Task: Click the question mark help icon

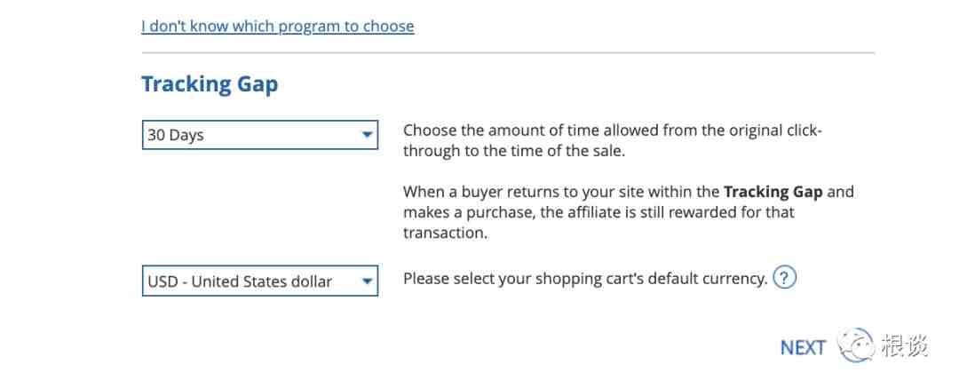Action: [x=784, y=279]
